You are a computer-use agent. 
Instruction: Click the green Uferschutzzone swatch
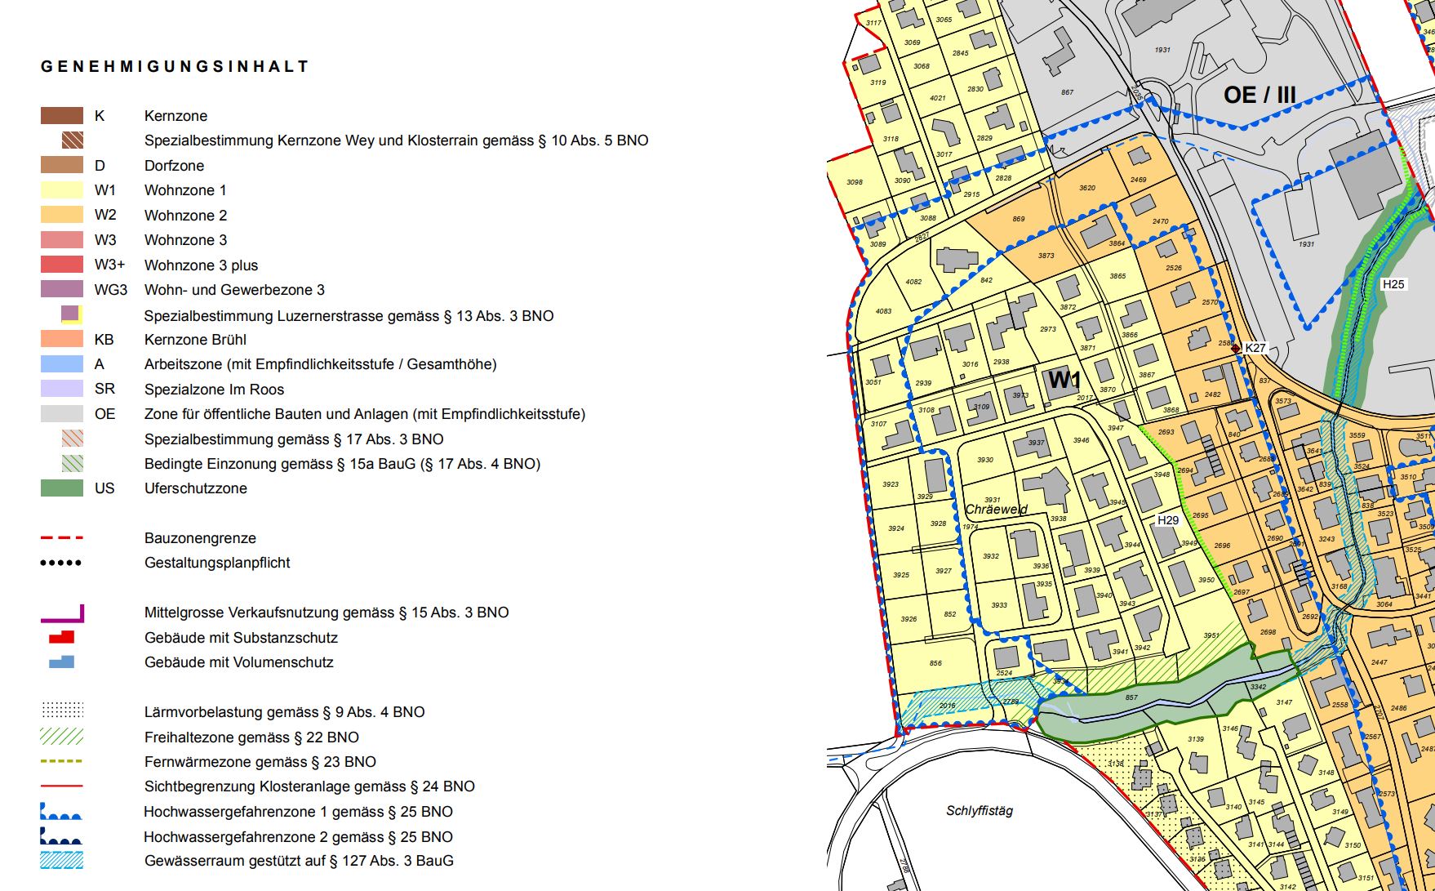(x=62, y=488)
